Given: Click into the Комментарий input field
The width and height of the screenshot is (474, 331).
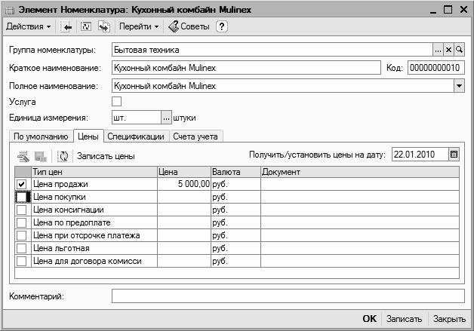Looking at the screenshot, I should [288, 296].
